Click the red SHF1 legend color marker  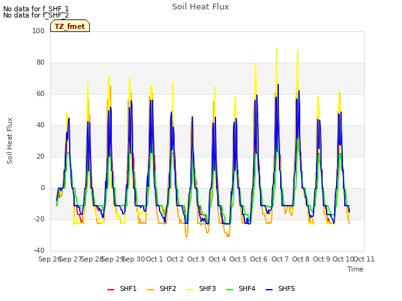click(x=111, y=290)
